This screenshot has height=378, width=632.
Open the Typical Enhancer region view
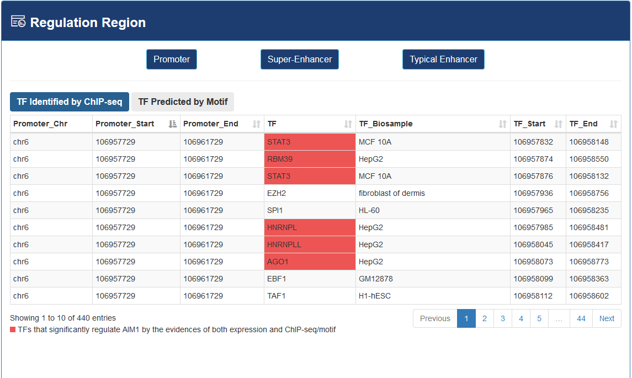coord(443,59)
